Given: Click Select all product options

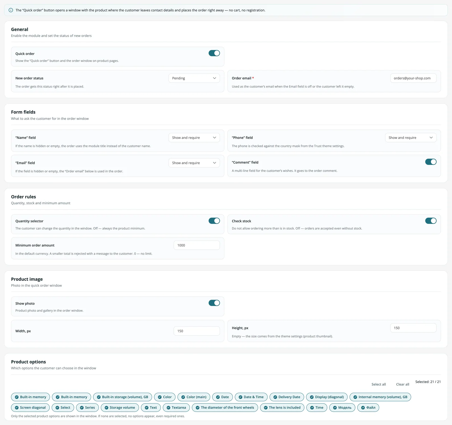Looking at the screenshot, I should 379,384.
